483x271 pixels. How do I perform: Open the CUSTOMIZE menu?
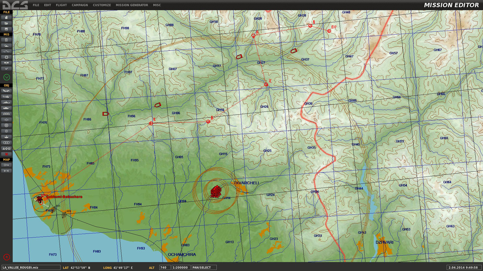pyautogui.click(x=101, y=5)
